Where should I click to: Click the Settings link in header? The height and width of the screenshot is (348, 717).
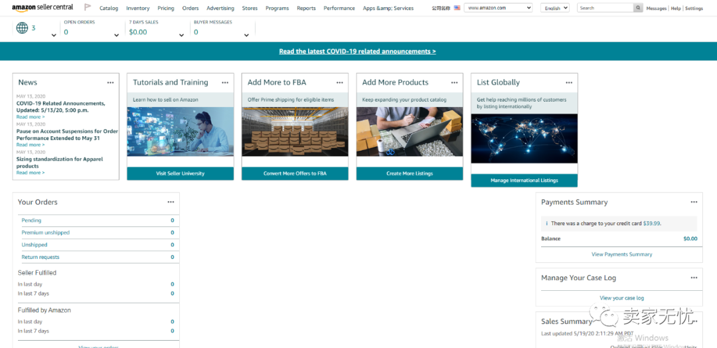coord(694,8)
